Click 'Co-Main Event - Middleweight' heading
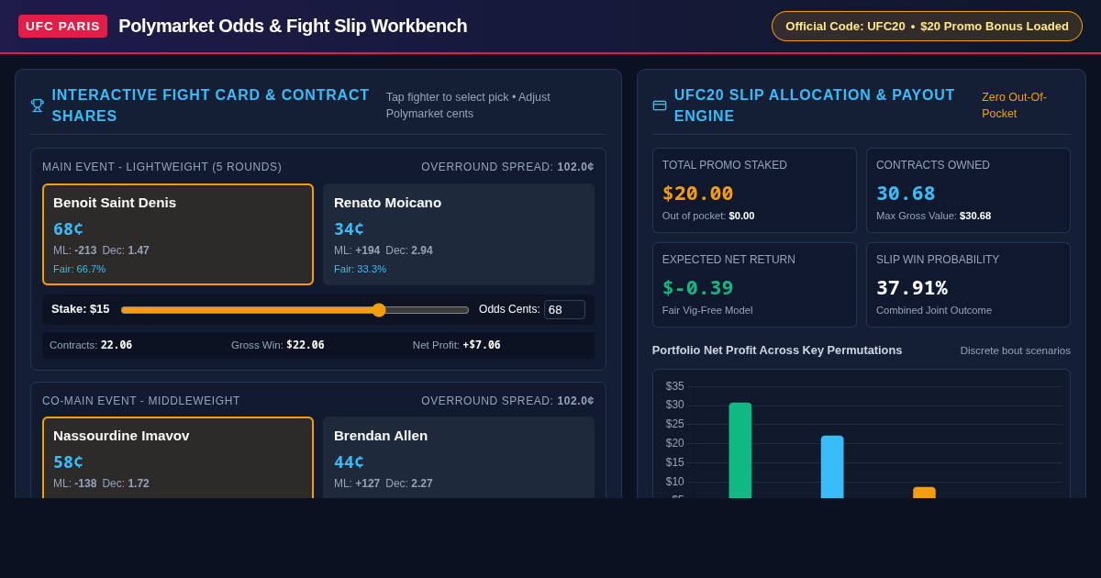Screen dimensions: 1101x578 141,401
